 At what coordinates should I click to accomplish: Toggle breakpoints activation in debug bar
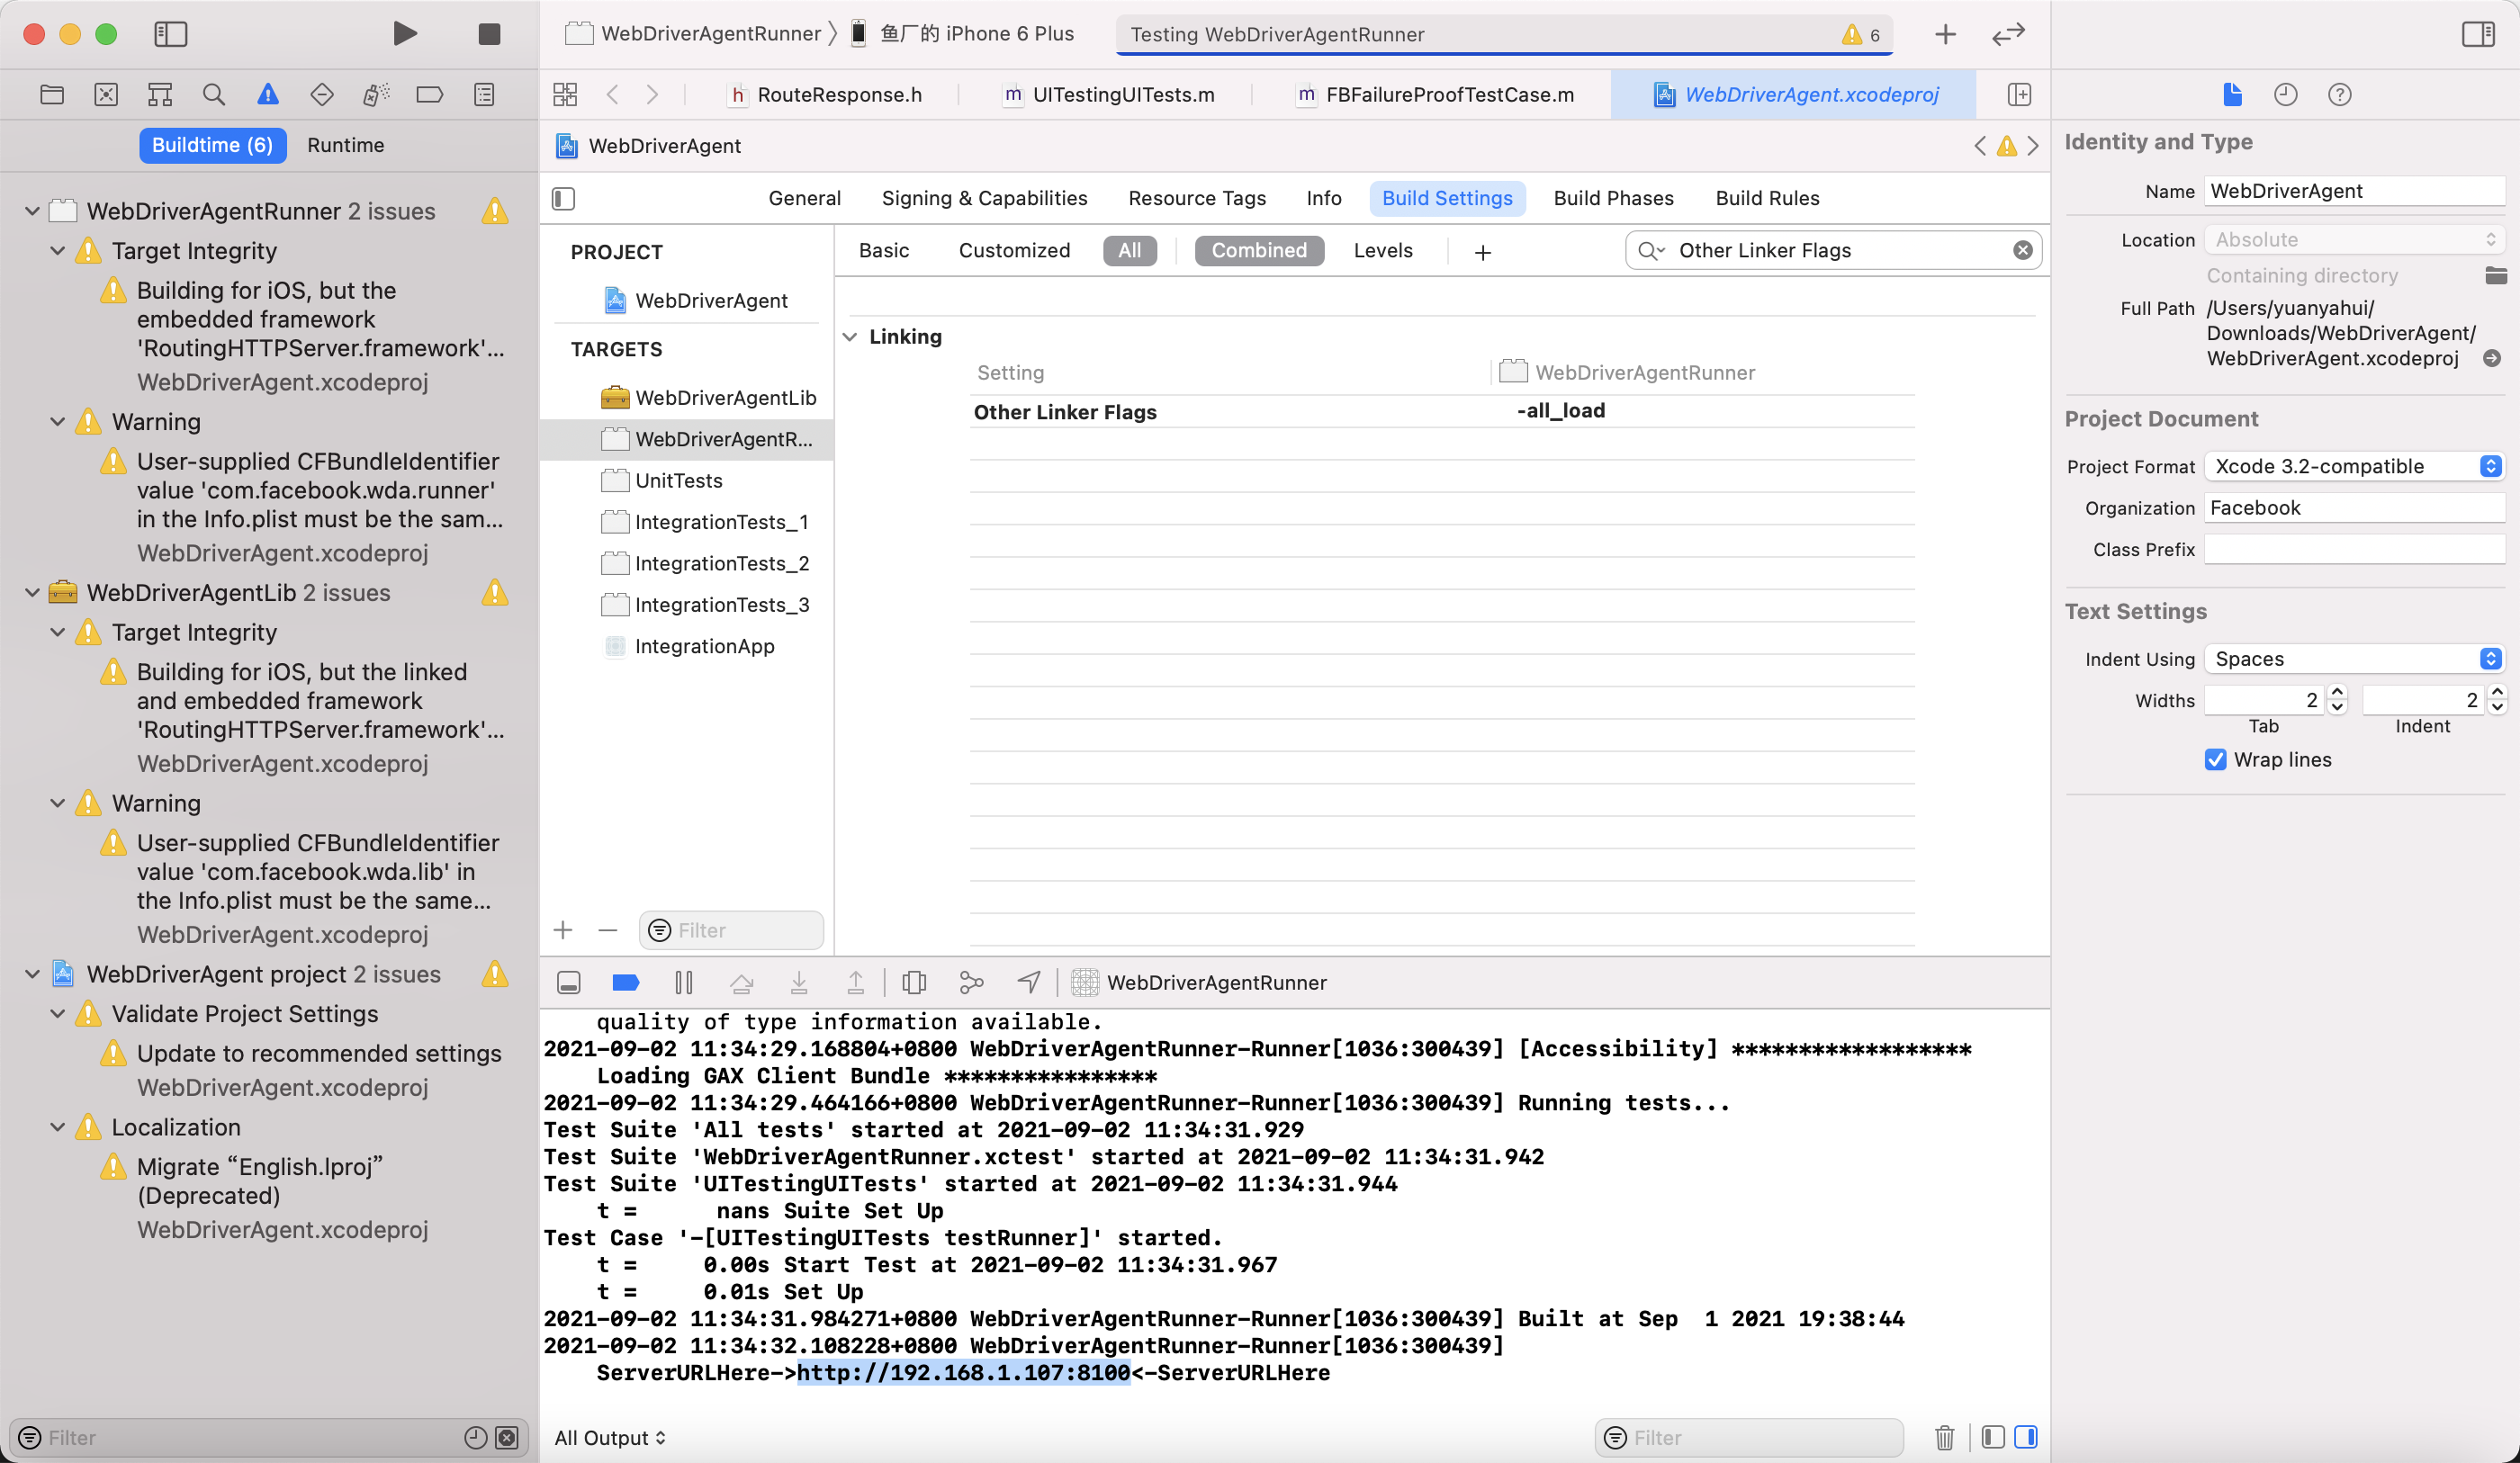[x=626, y=982]
